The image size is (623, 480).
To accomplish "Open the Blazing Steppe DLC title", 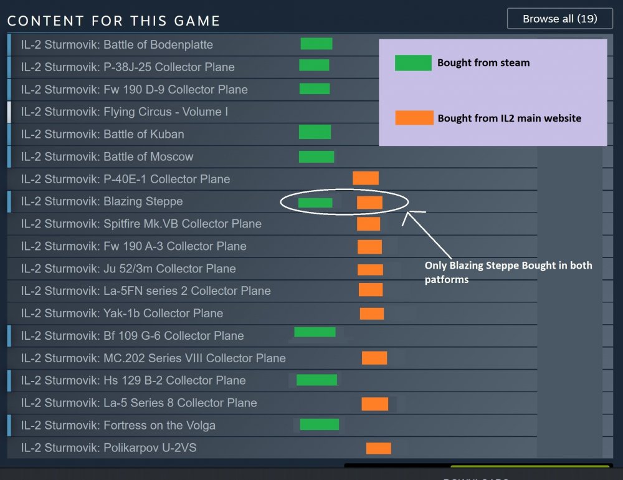I will pos(102,202).
